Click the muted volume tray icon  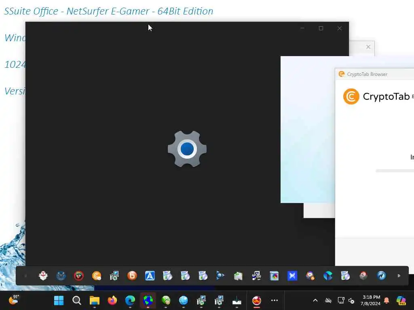click(351, 300)
